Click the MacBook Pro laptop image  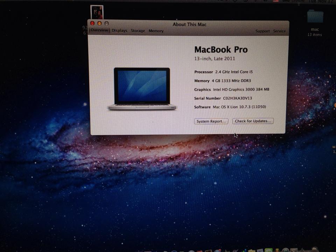(x=142, y=89)
